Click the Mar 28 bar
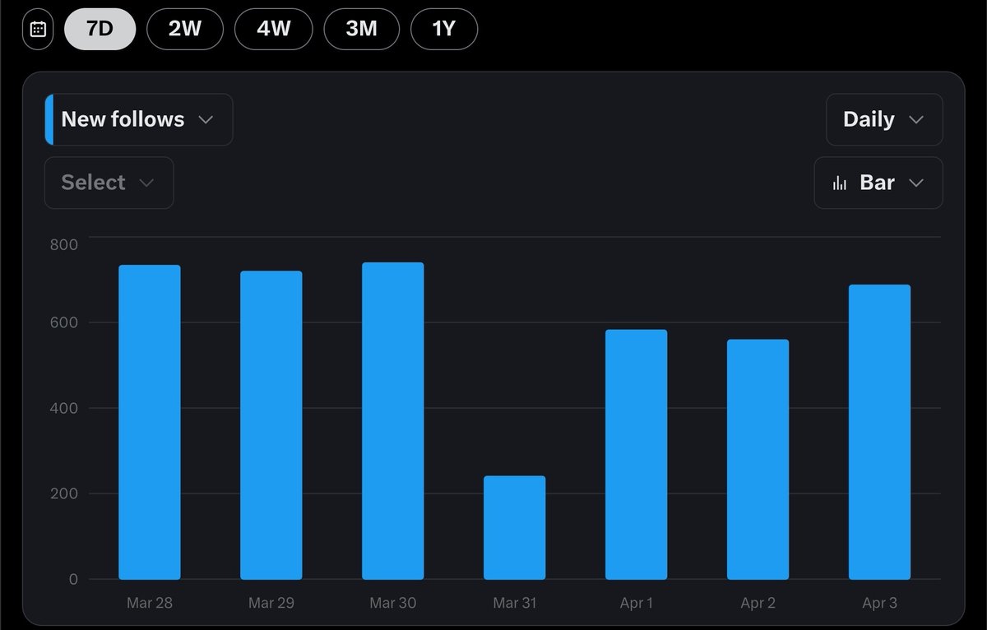 tap(150, 422)
